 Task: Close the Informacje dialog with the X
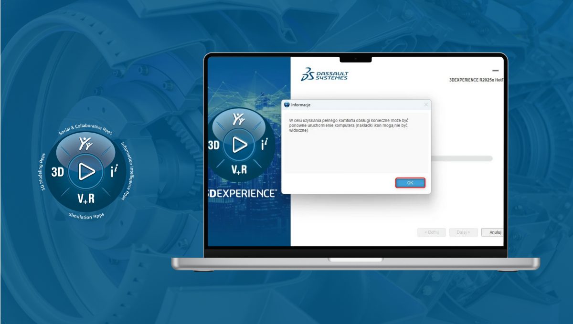coord(425,104)
